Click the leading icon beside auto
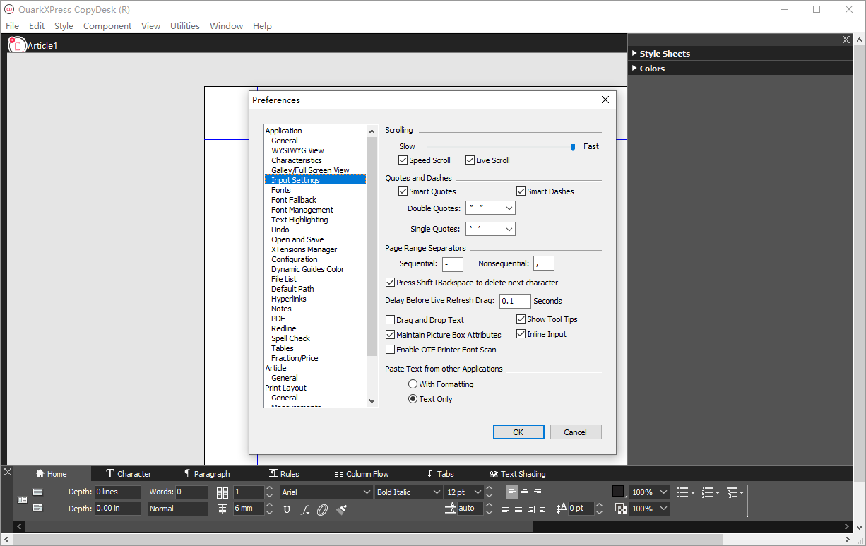 tap(451, 509)
